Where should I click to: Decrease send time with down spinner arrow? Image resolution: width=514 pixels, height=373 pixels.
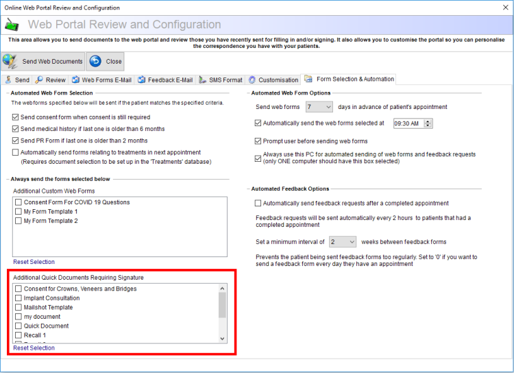click(x=428, y=125)
